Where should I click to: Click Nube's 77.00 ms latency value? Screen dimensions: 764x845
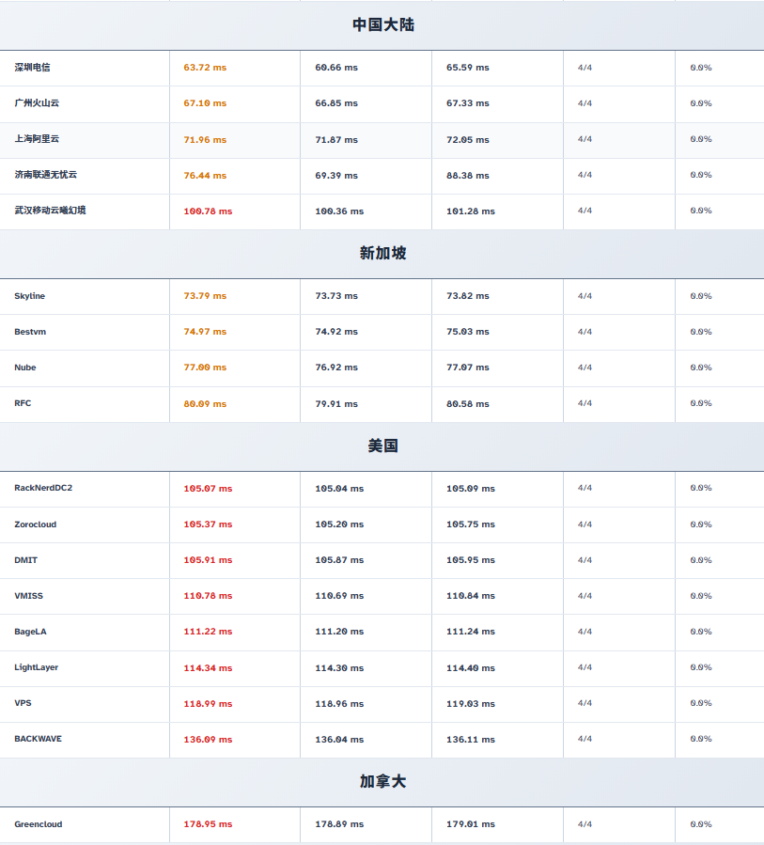[x=205, y=368]
